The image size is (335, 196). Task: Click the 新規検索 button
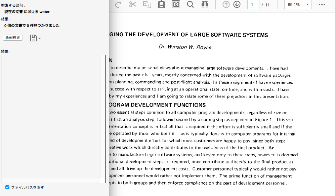(x=13, y=38)
